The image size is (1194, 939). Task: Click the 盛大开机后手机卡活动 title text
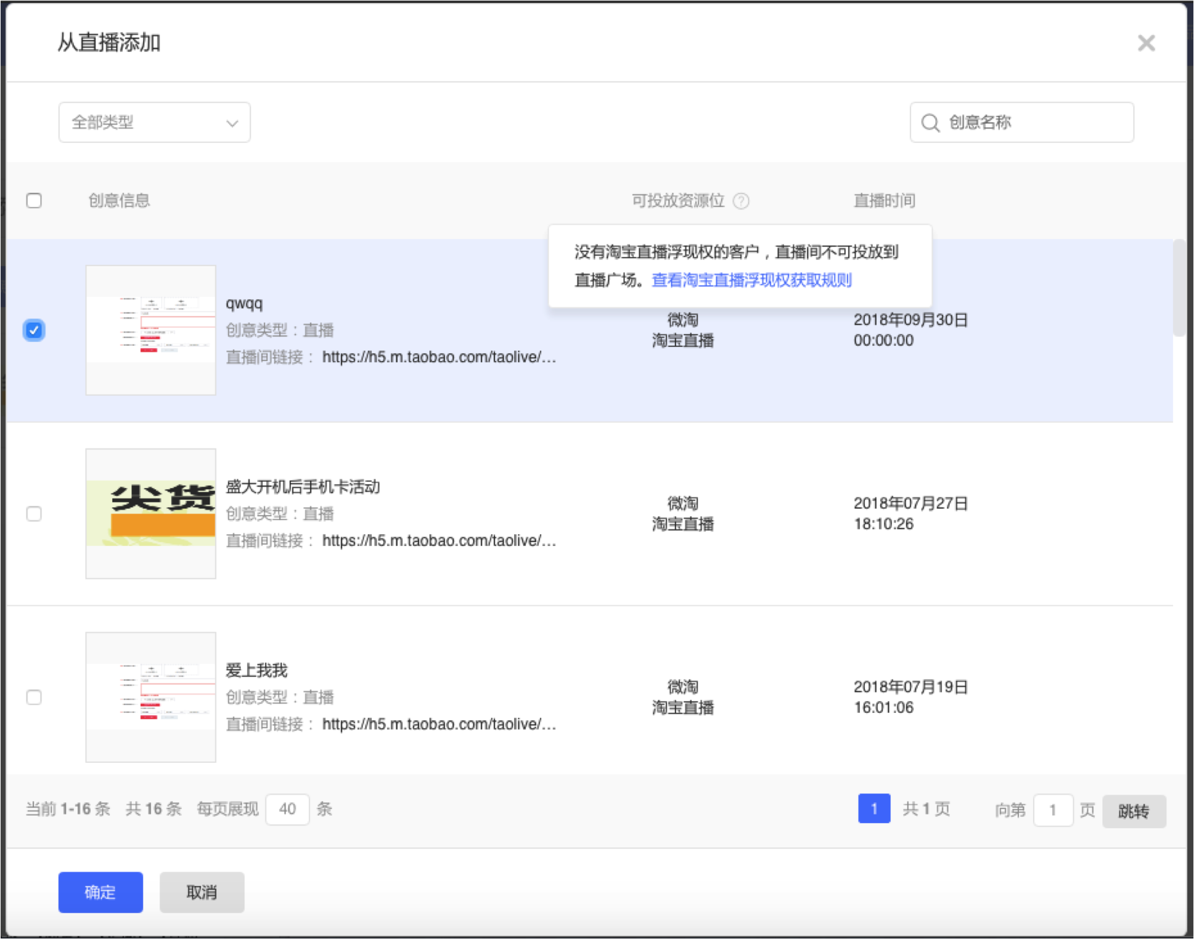click(303, 487)
